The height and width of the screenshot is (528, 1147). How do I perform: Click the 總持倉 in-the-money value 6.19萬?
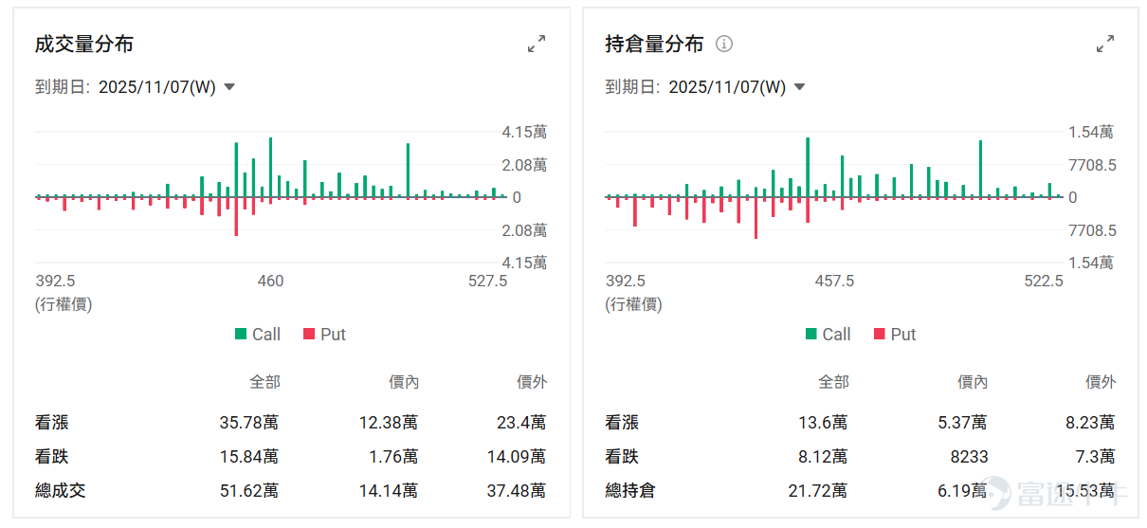tap(962, 491)
